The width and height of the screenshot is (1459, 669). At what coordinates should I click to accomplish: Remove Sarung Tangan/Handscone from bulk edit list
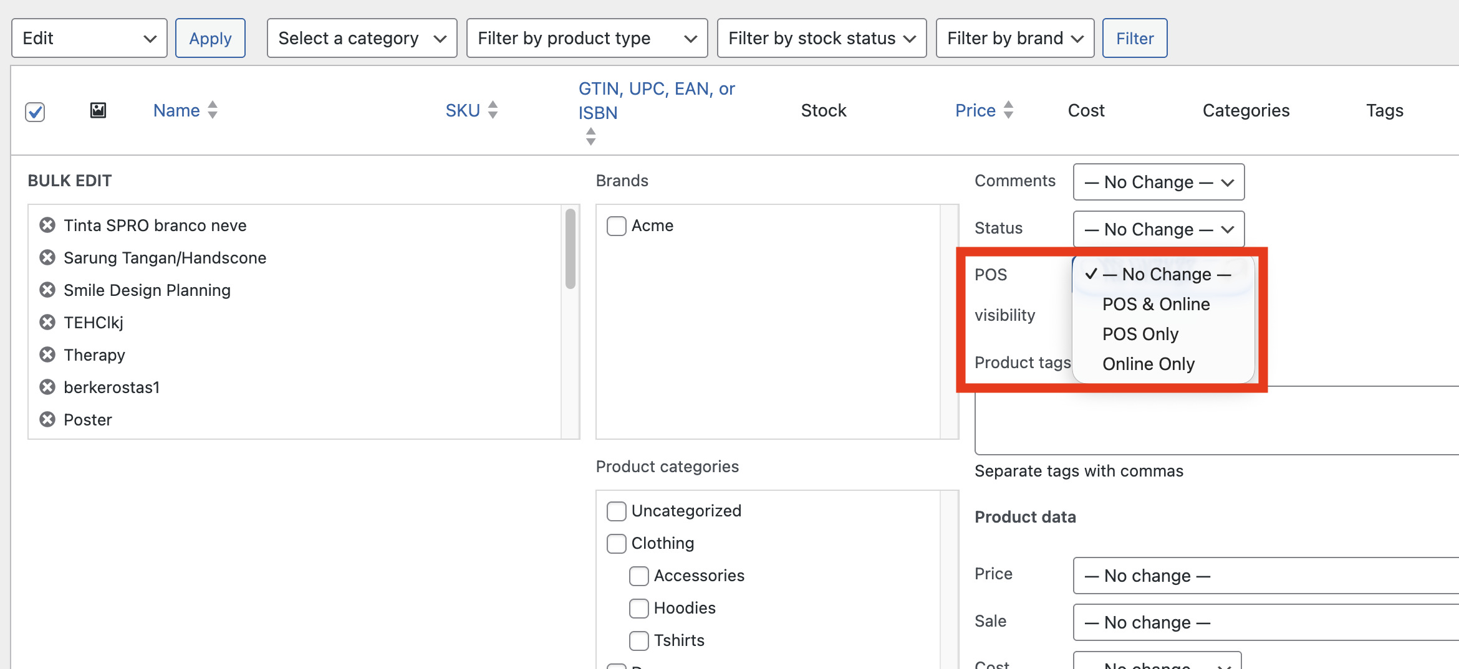click(x=47, y=257)
